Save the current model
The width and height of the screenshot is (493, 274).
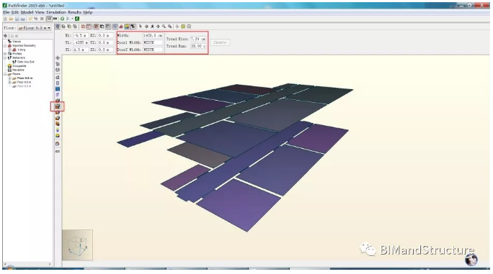[17, 19]
